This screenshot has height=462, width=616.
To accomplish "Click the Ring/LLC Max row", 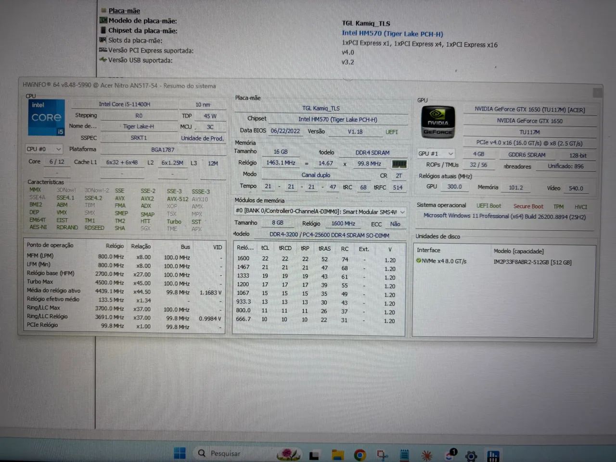I will (x=124, y=308).
